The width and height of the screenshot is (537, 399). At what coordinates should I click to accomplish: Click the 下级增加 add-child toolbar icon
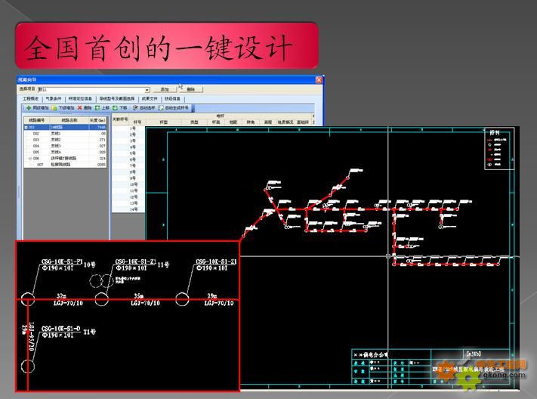pyautogui.click(x=54, y=108)
